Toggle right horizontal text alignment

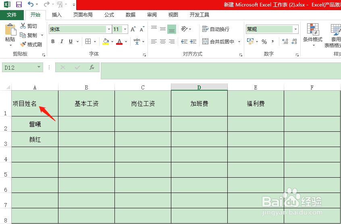[172, 41]
